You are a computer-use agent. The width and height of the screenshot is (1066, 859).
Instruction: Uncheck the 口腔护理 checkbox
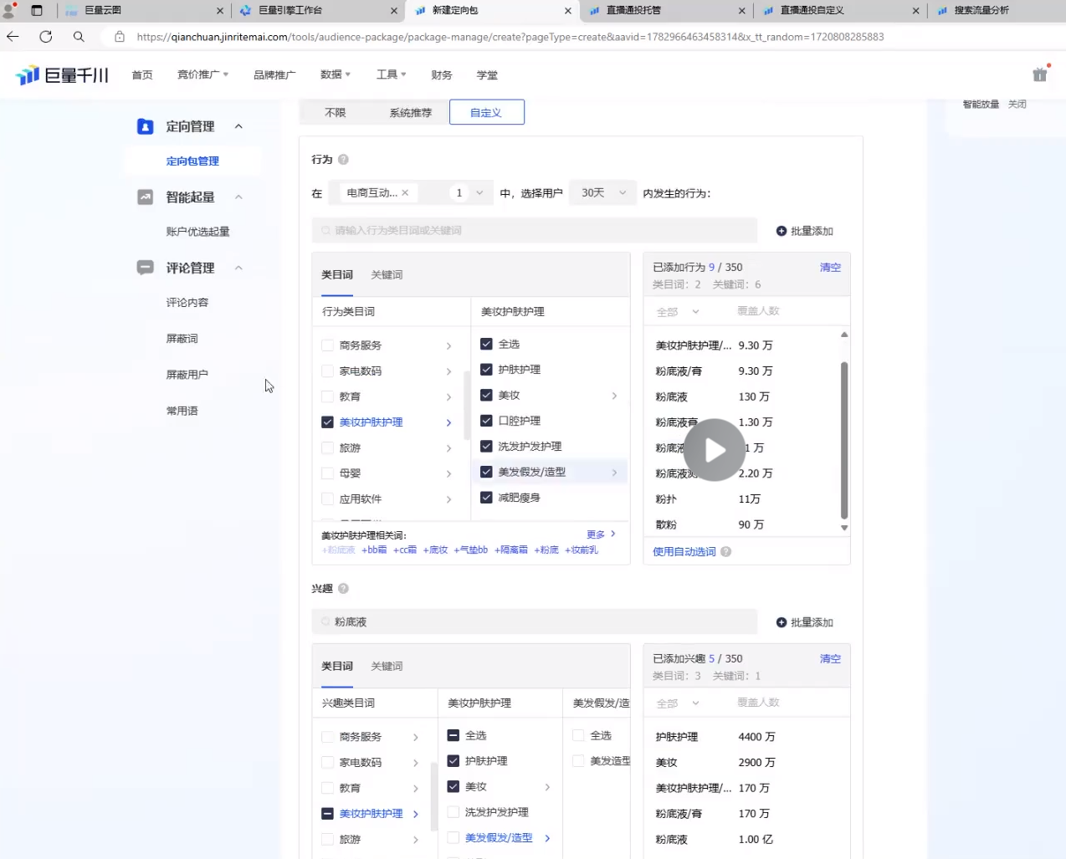click(486, 421)
